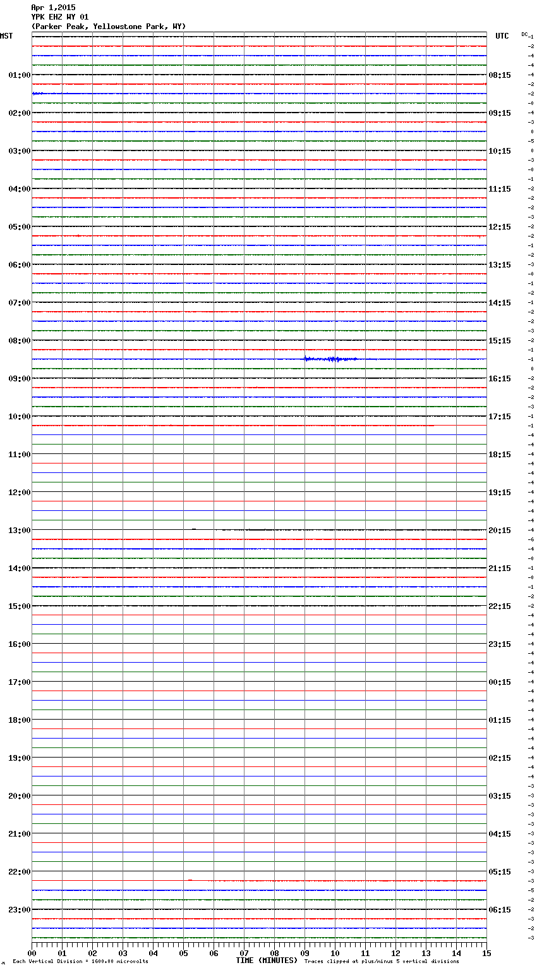
Task: Click the "12:00" MST time label
Action: click(x=20, y=493)
